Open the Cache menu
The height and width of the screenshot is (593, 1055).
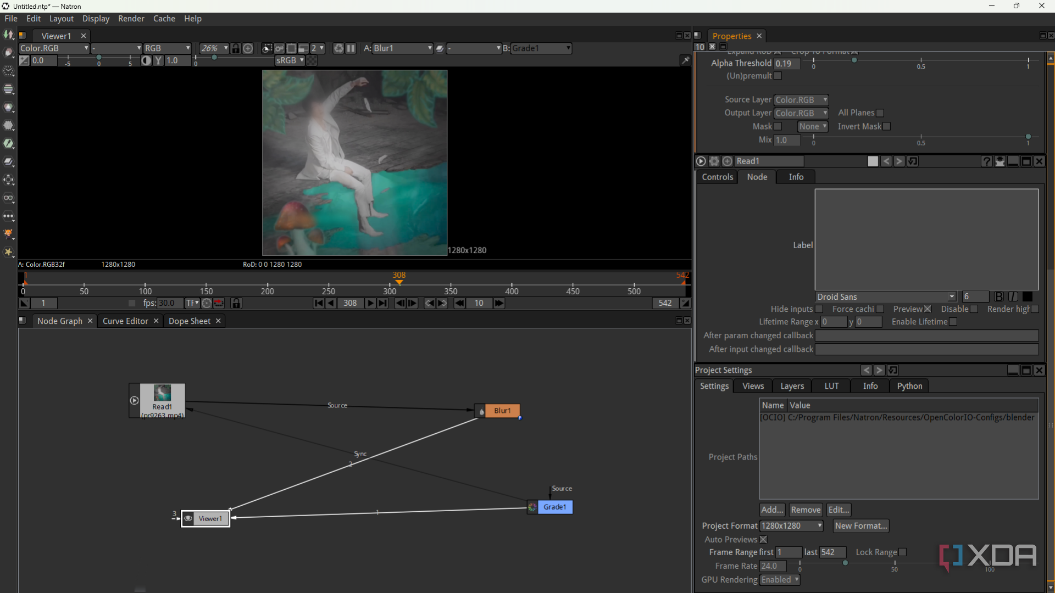[164, 19]
